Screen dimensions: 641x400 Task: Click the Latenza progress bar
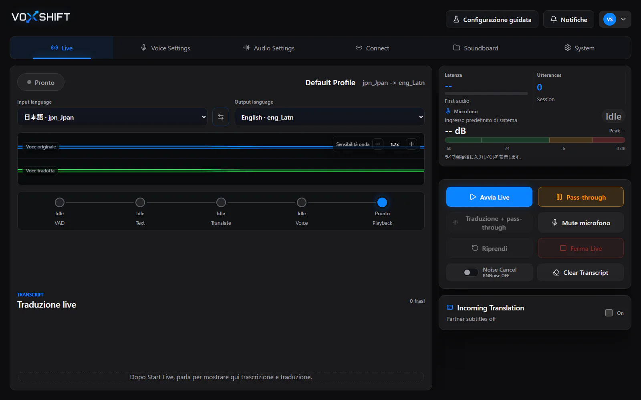click(486, 94)
